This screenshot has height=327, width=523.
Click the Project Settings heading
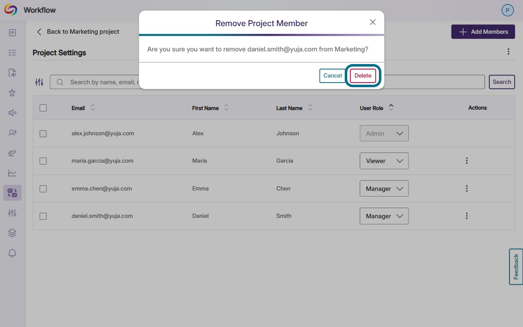pyautogui.click(x=59, y=53)
